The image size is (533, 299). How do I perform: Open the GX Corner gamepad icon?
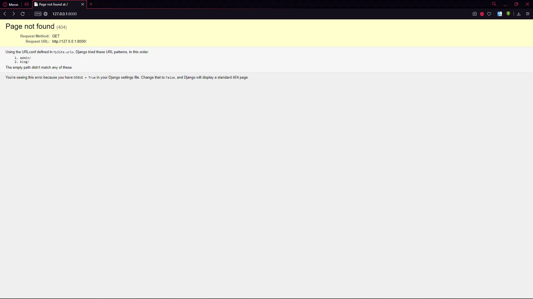coord(27,4)
